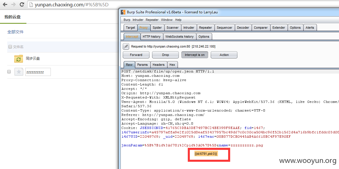Switch to the Target tab

tap(131, 28)
